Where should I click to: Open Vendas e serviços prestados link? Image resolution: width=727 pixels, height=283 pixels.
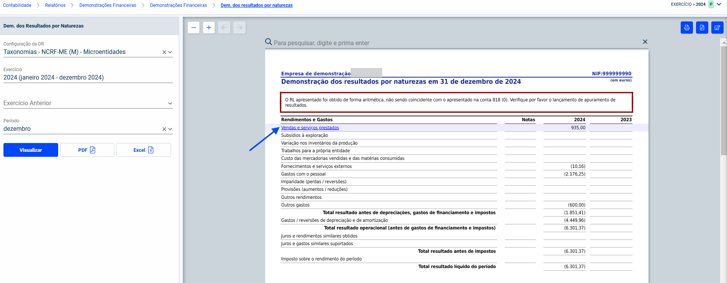[x=310, y=128]
